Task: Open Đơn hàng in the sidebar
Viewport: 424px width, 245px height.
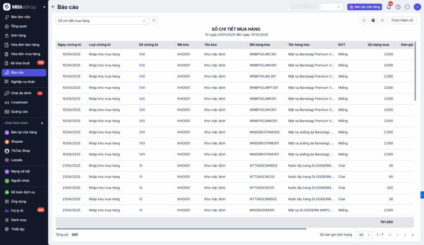Action: (x=18, y=36)
